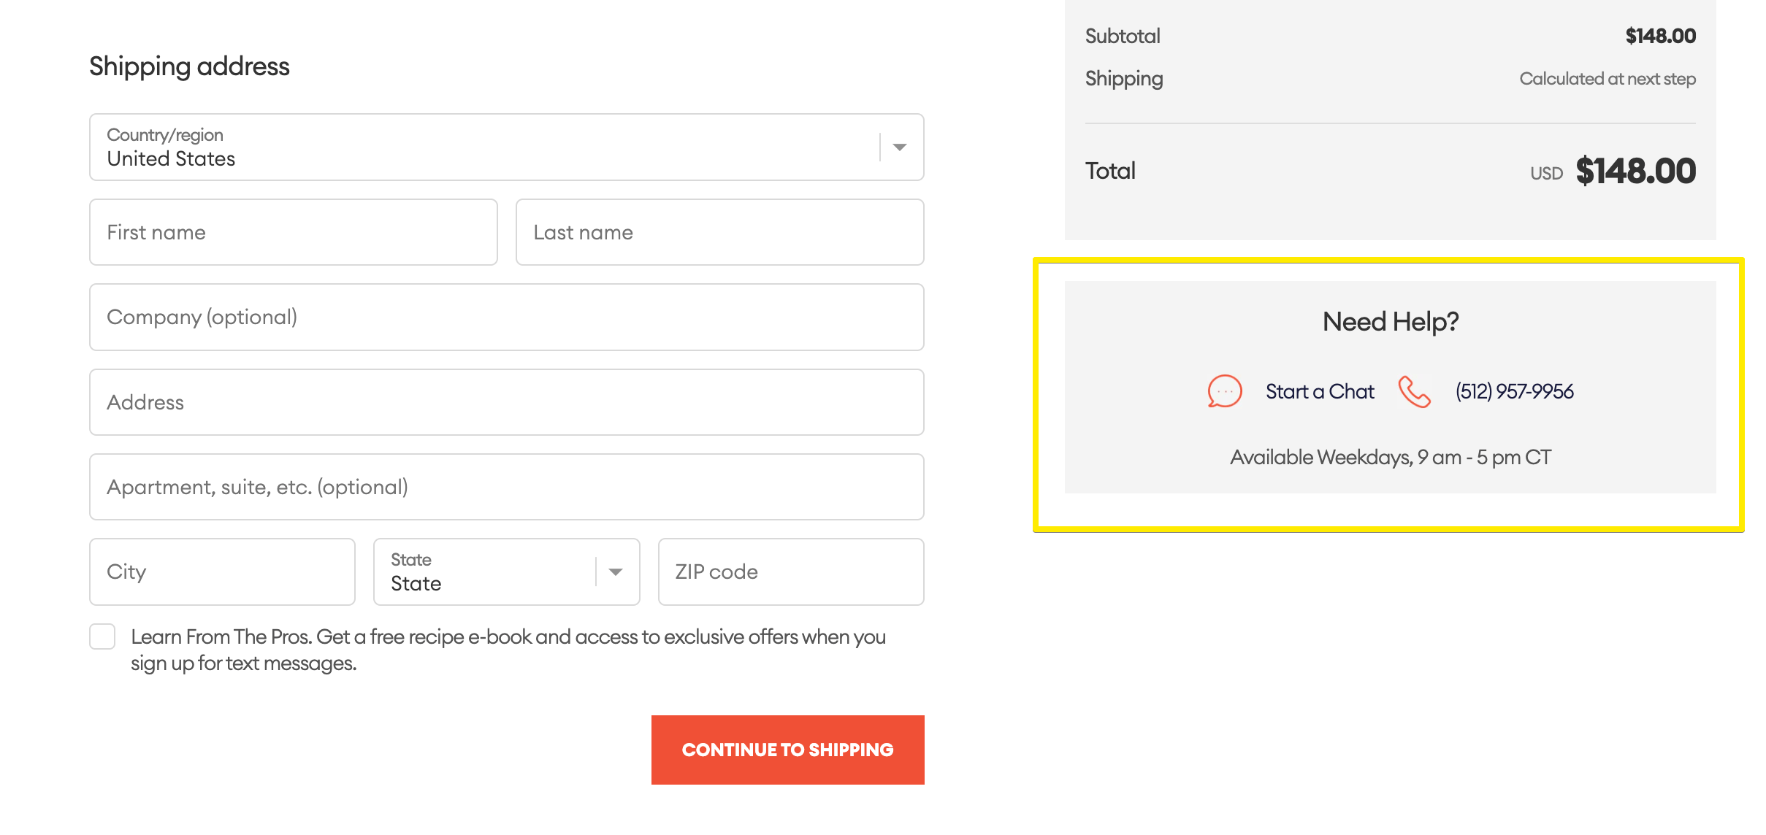Click the Country/region dropdown arrow
This screenshot has height=835, width=1766.
coord(900,147)
